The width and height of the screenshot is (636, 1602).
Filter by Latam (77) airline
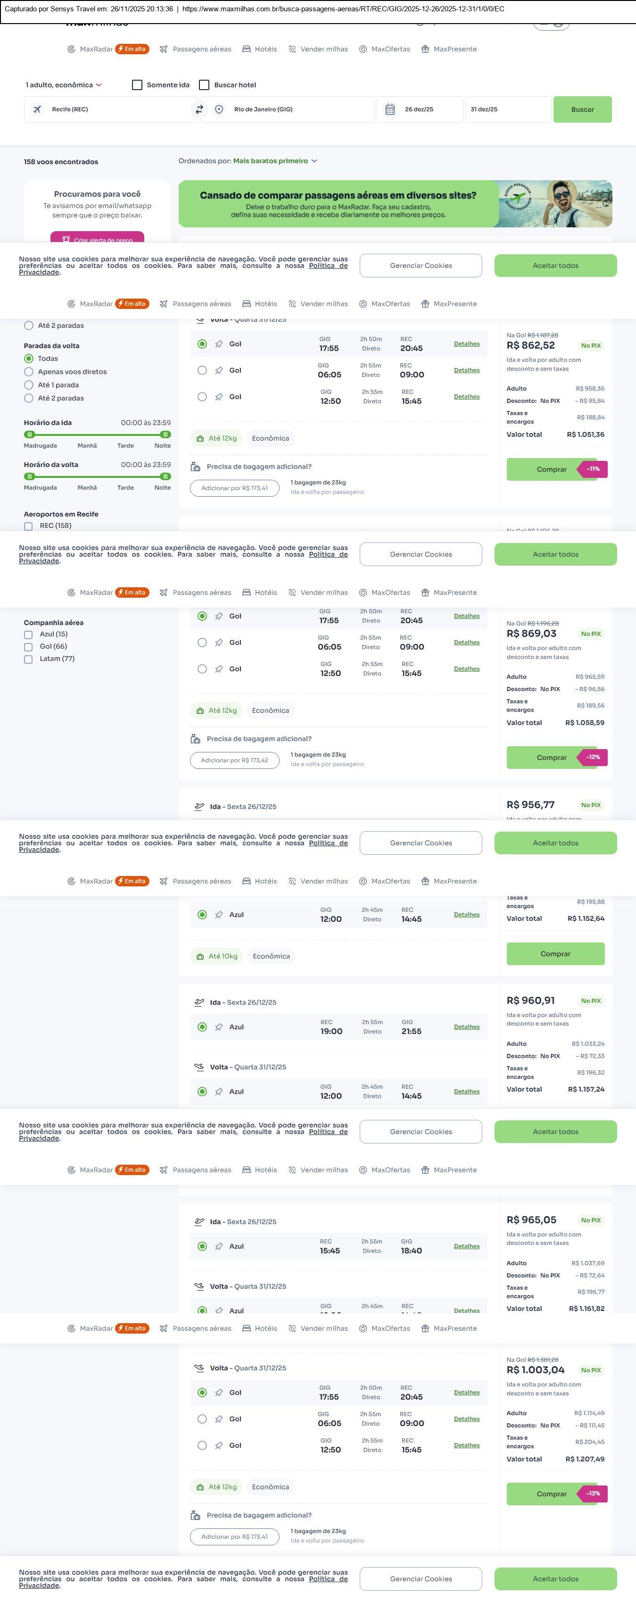(x=29, y=659)
